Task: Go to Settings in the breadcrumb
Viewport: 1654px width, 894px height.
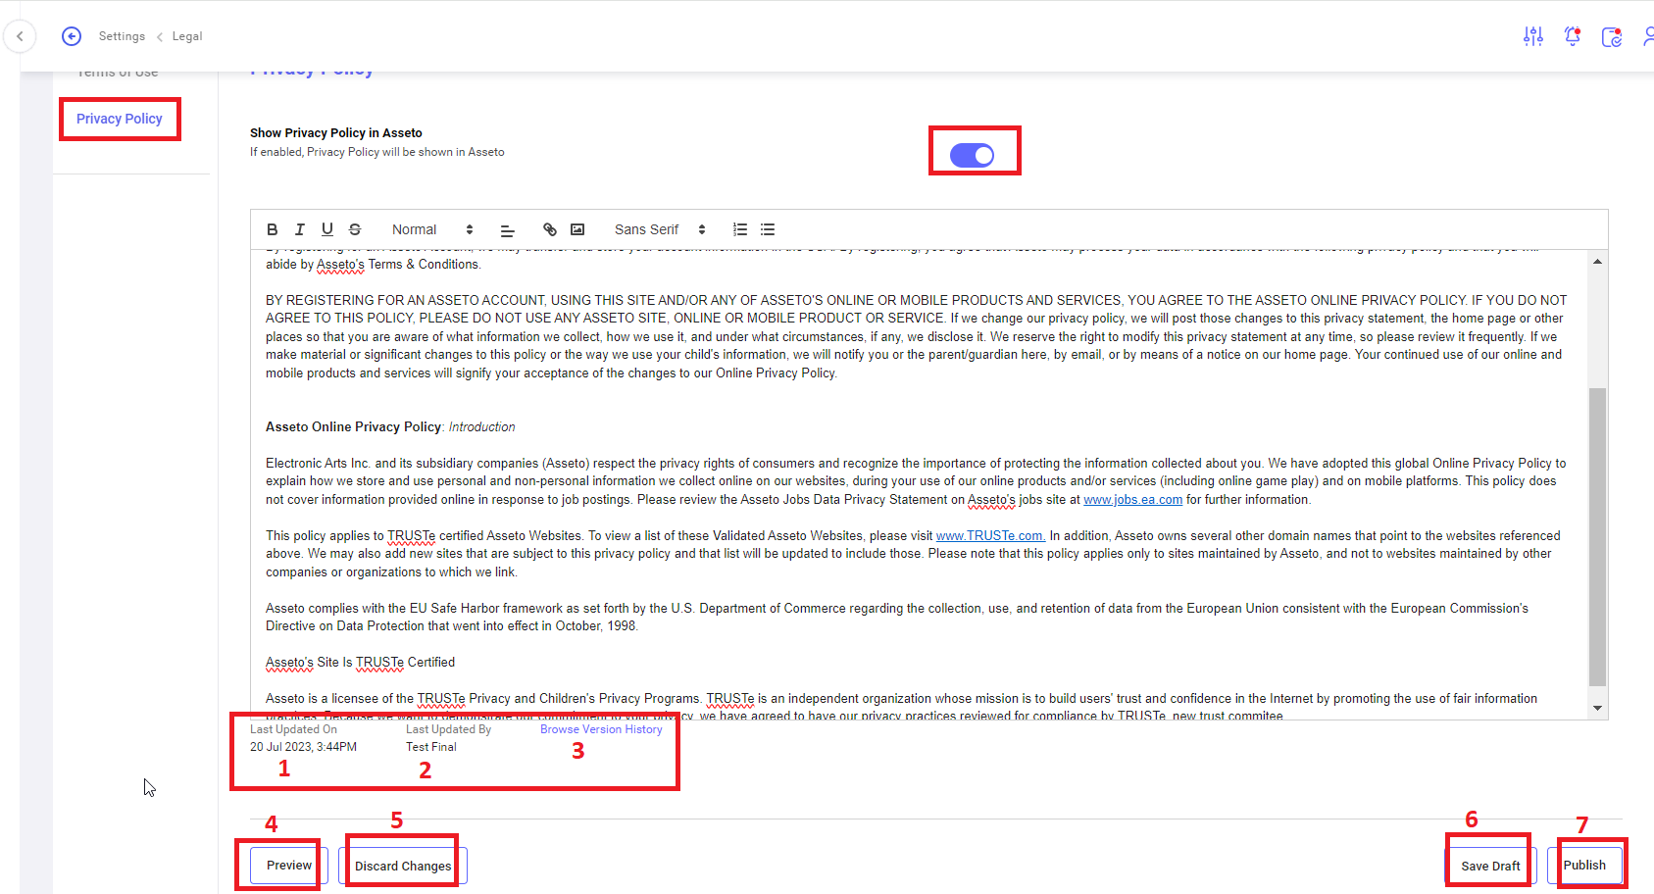Action: 122,36
